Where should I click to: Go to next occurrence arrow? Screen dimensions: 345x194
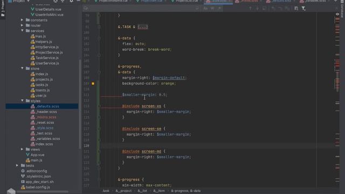pos(257,8)
